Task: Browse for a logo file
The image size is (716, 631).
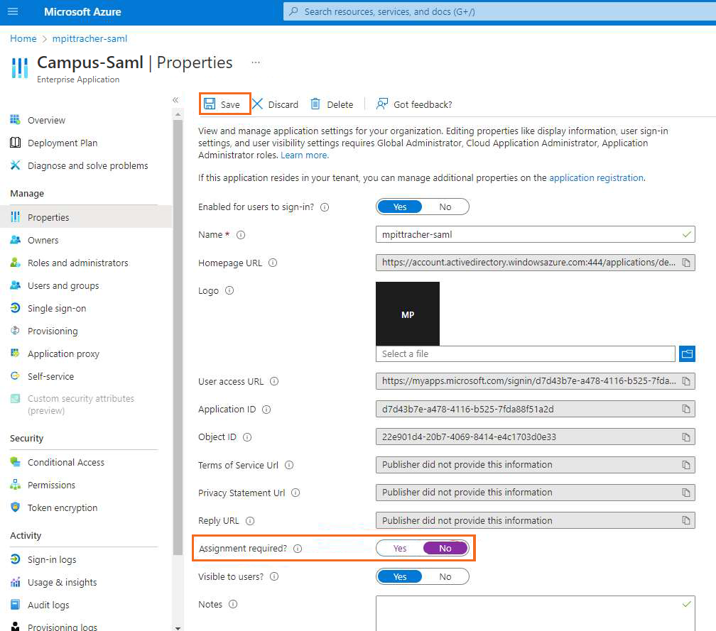Action: click(x=687, y=353)
